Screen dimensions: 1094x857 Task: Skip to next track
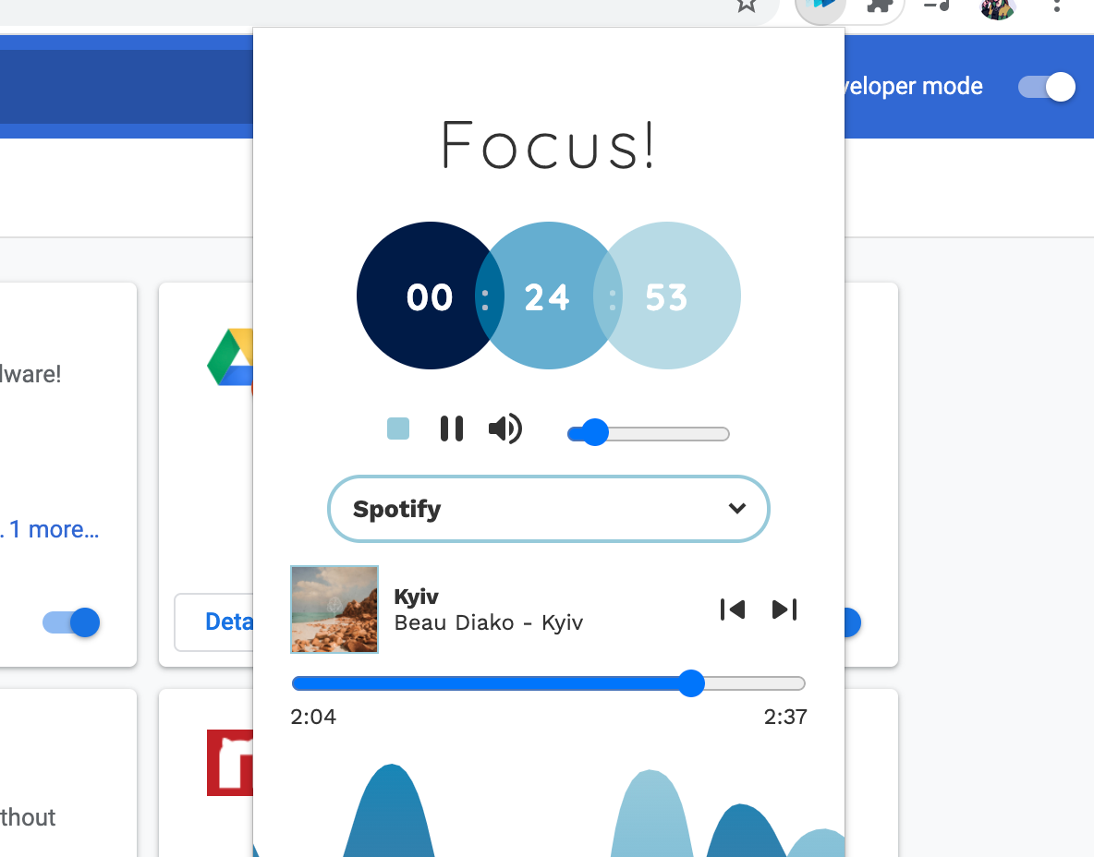pos(784,610)
